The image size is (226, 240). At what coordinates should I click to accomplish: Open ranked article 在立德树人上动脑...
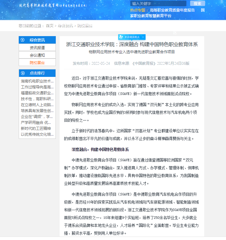37,105
